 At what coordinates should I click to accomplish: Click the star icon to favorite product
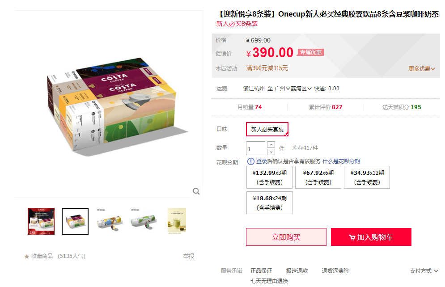(x=27, y=256)
